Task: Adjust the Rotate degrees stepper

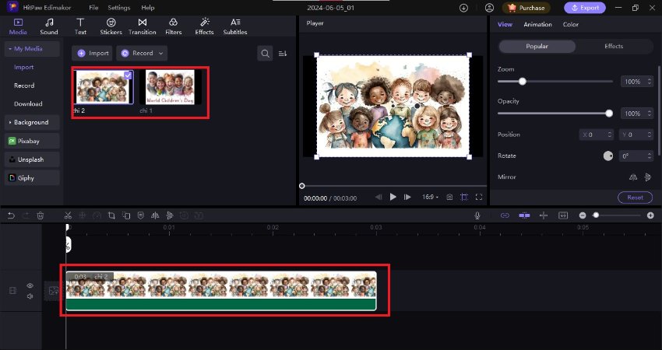Action: [x=650, y=156]
